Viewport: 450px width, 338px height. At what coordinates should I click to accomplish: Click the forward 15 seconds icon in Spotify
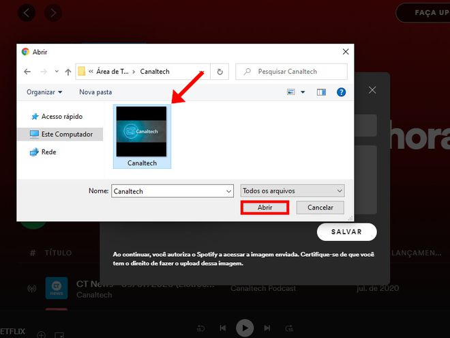coord(289,328)
